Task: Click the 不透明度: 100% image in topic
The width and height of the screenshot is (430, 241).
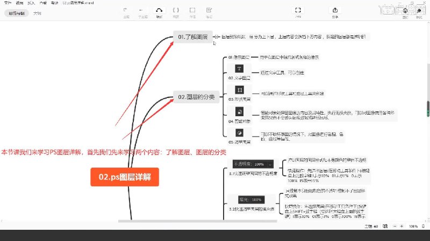Action: coord(253,164)
